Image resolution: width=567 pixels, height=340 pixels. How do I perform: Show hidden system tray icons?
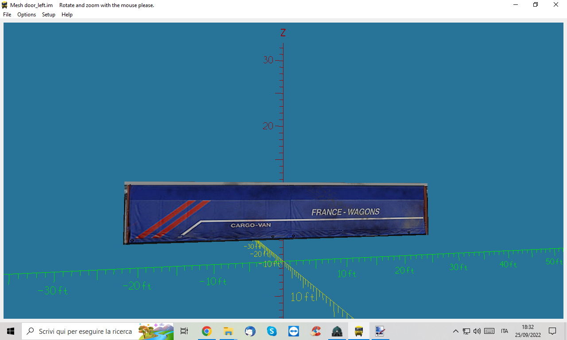coord(455,331)
